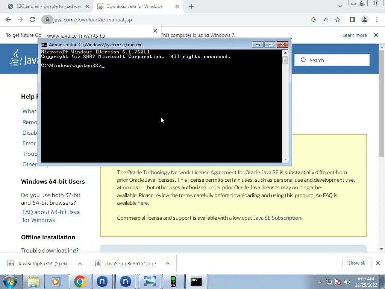
Task: Expand options for JavaSetup8u351 (2).exe
Action: coord(80,263)
